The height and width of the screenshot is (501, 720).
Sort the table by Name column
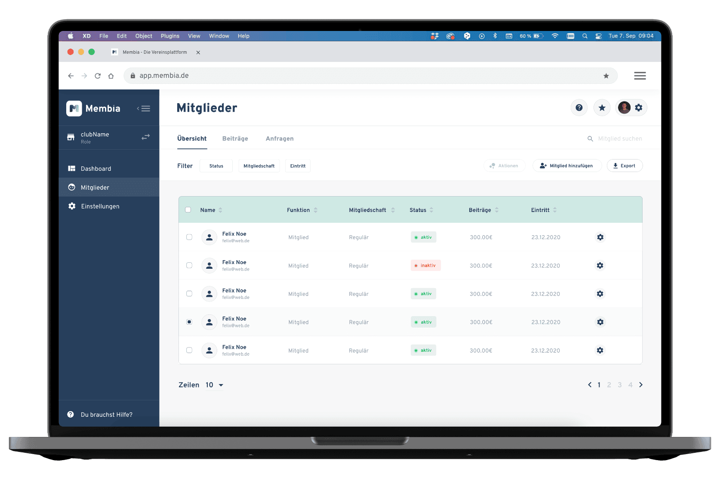tap(211, 210)
